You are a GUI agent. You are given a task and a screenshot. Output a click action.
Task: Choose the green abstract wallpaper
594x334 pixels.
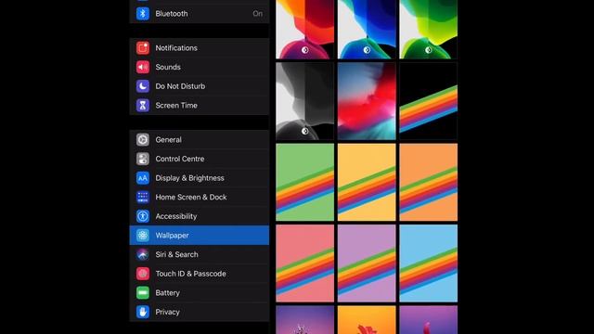tap(429, 29)
